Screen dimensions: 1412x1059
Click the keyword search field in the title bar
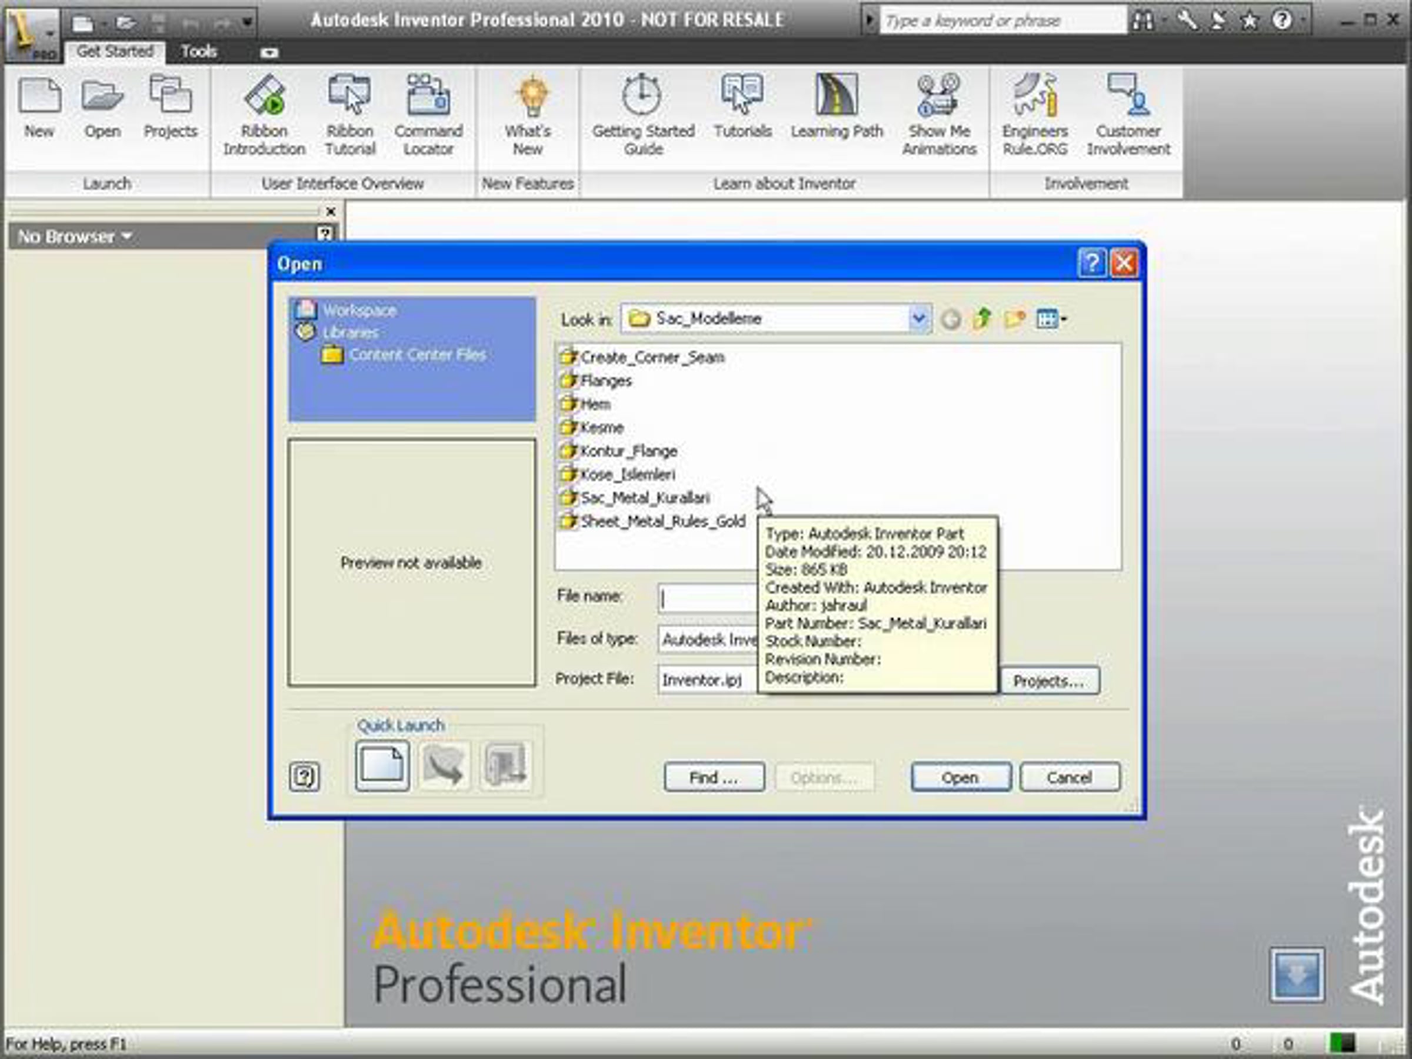(1003, 21)
